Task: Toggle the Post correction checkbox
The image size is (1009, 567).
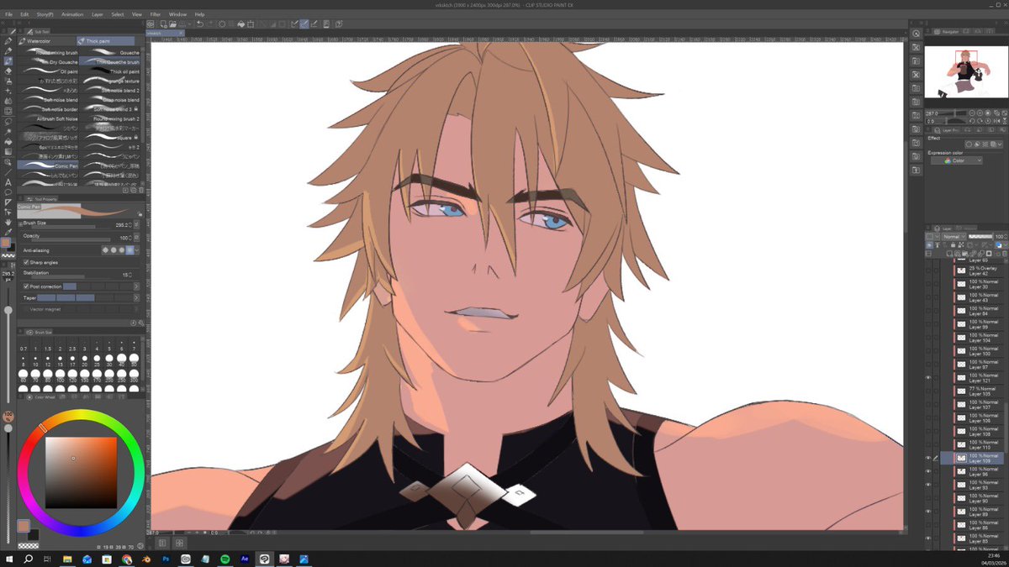Action: [26, 286]
